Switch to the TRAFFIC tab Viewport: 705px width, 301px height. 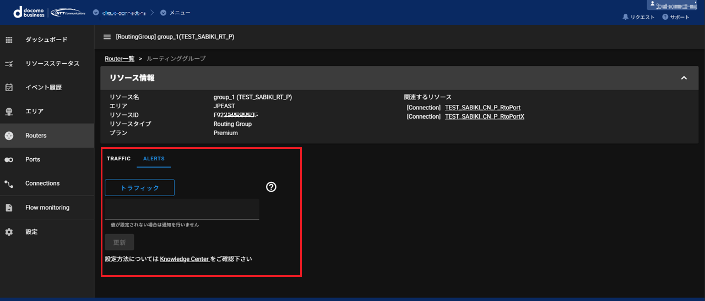[x=118, y=159]
